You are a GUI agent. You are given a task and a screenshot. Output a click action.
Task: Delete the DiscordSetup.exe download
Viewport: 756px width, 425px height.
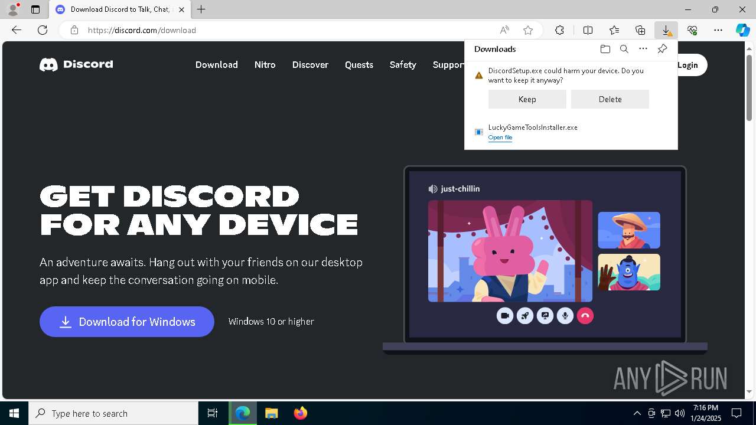pyautogui.click(x=610, y=99)
